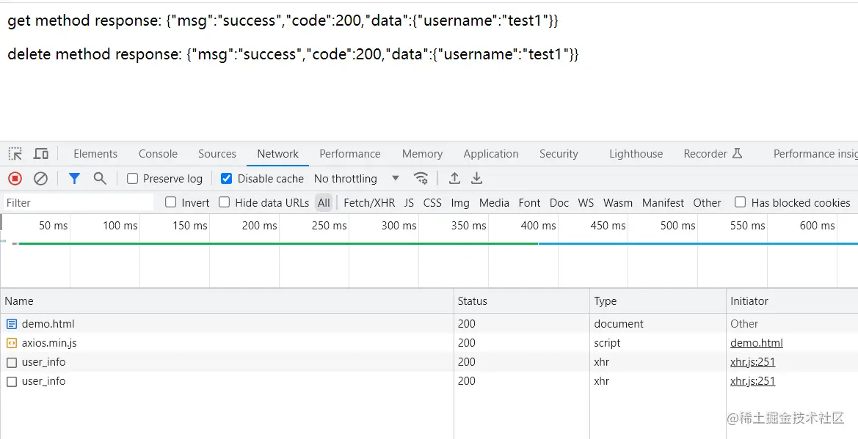The width and height of the screenshot is (858, 439).
Task: Toggle the network filter funnel icon
Action: (x=74, y=178)
